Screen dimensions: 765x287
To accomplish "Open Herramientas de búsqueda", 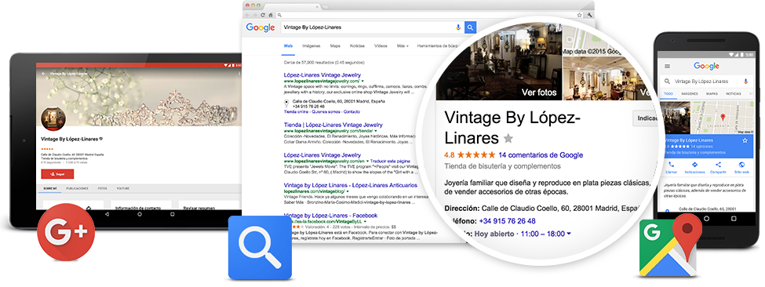I will [x=438, y=45].
